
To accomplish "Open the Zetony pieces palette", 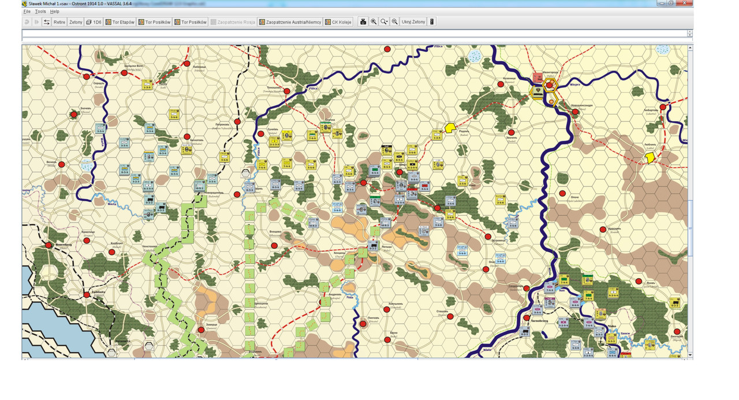I will click(76, 22).
